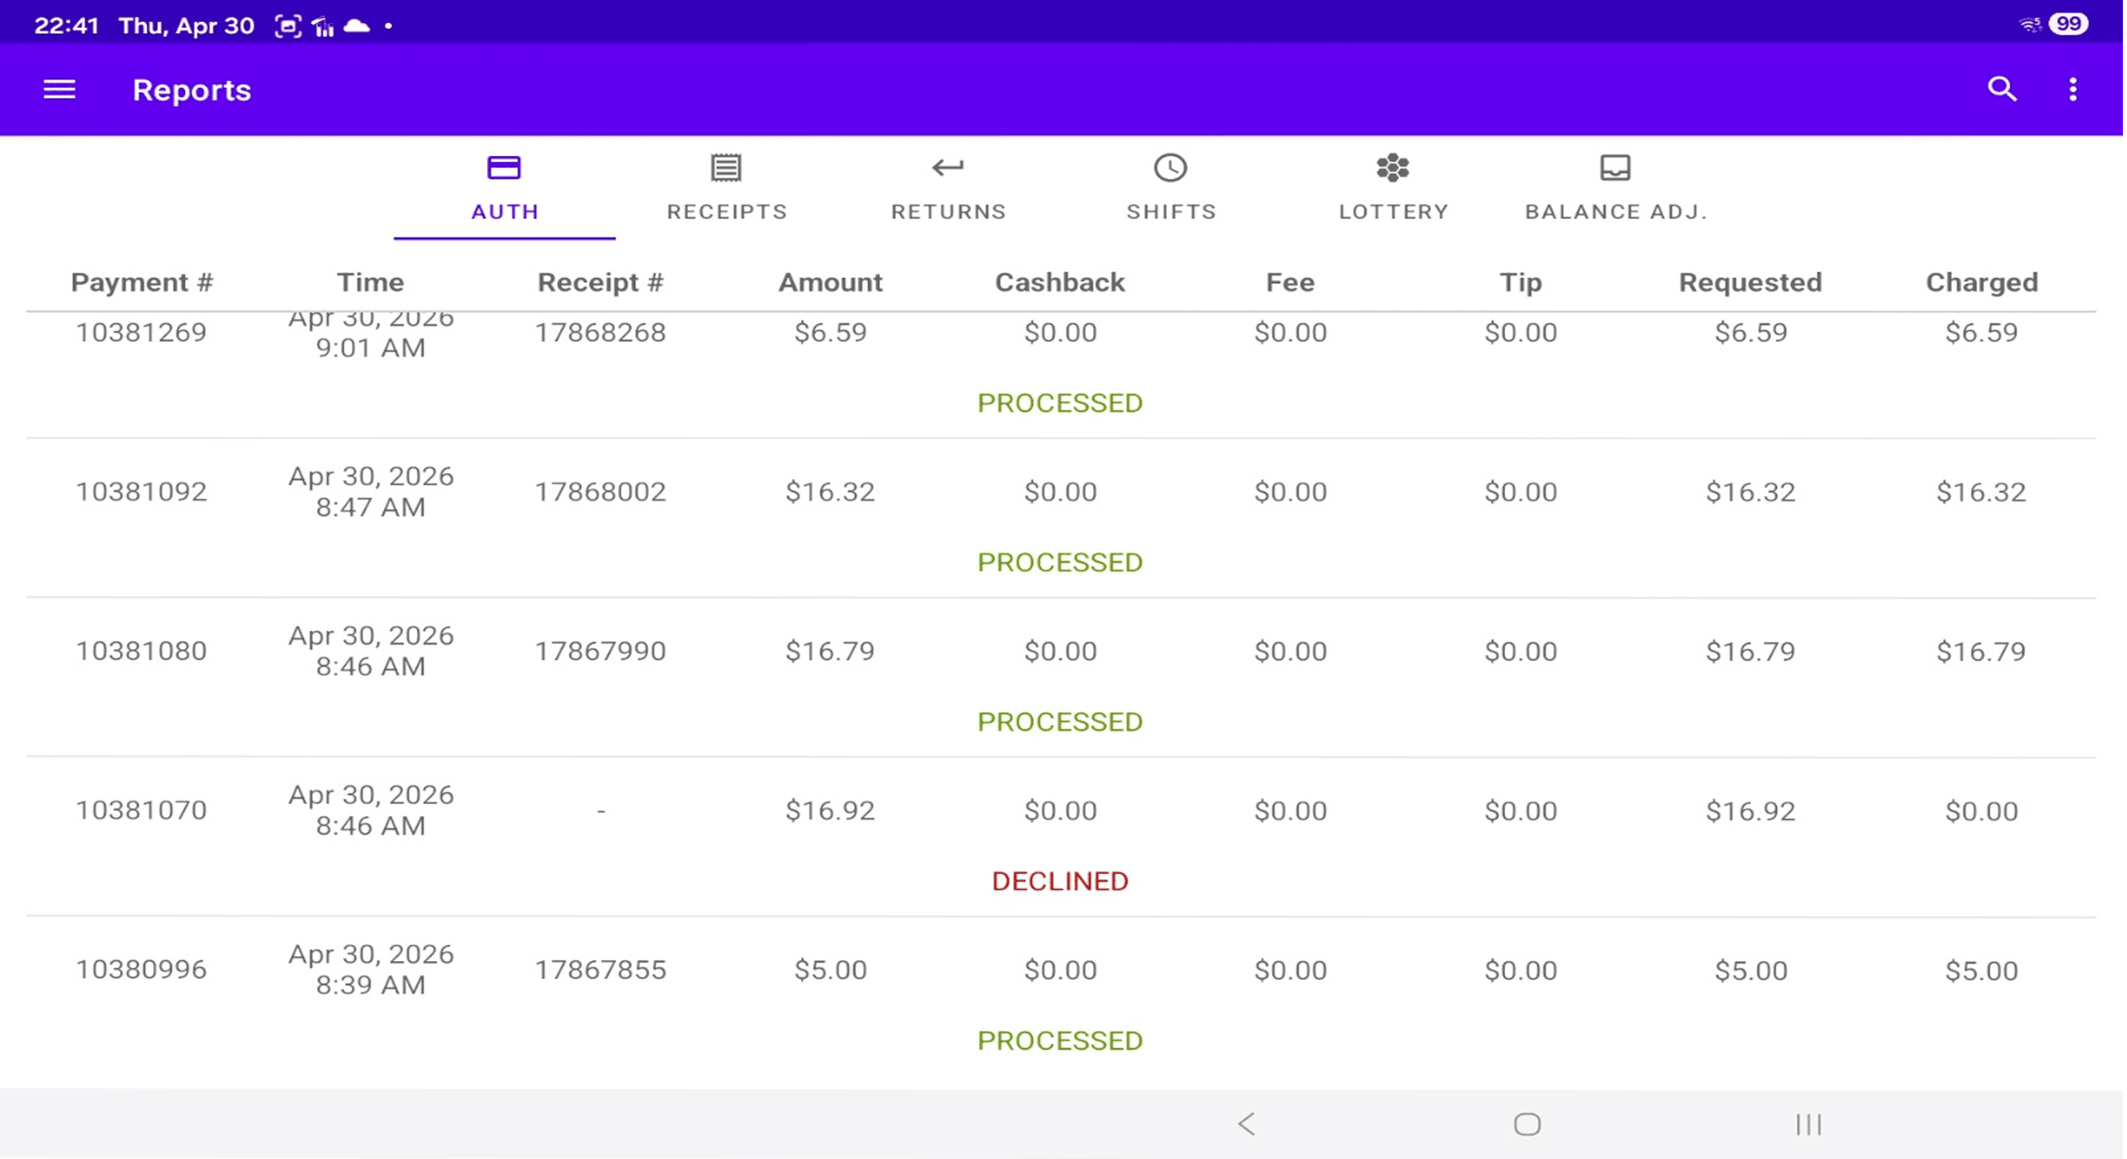
Task: Tap the Receipts list icon
Action: [727, 168]
